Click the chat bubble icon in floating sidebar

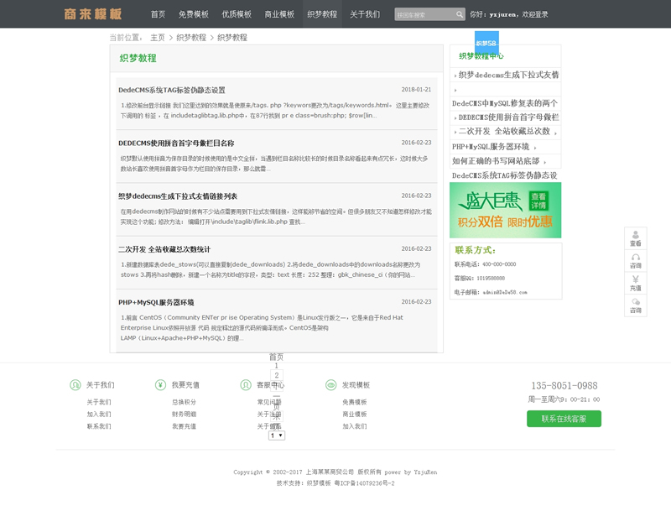tap(636, 302)
